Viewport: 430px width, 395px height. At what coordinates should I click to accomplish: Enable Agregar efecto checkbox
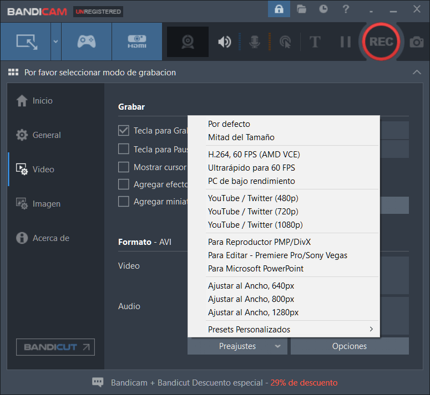123,184
